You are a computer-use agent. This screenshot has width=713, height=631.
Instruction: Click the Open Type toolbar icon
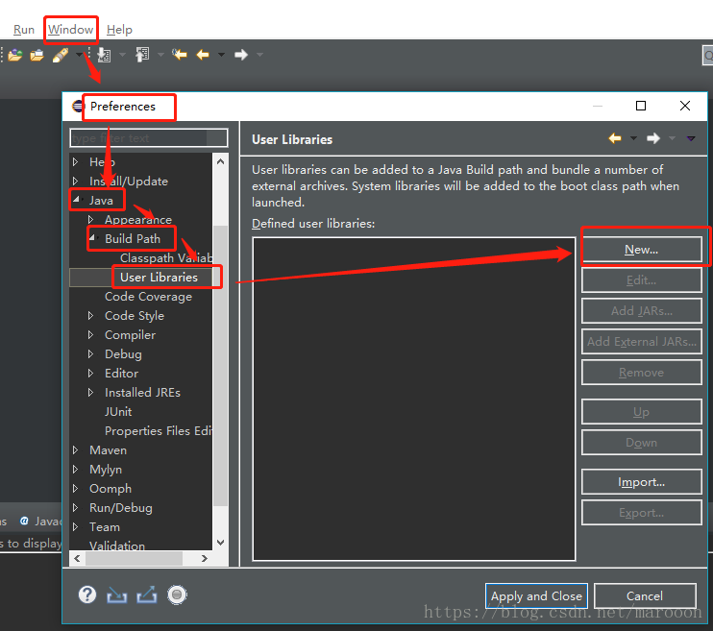pyautogui.click(x=15, y=55)
